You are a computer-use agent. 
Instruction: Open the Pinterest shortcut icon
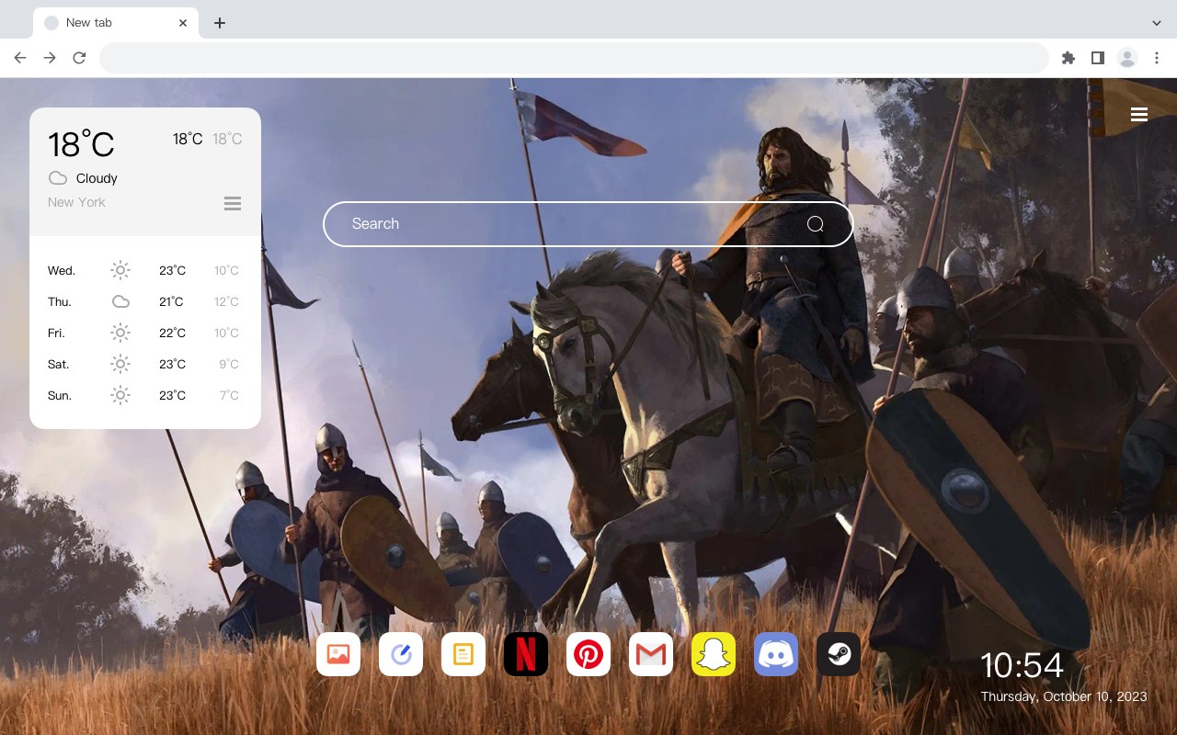click(x=588, y=654)
